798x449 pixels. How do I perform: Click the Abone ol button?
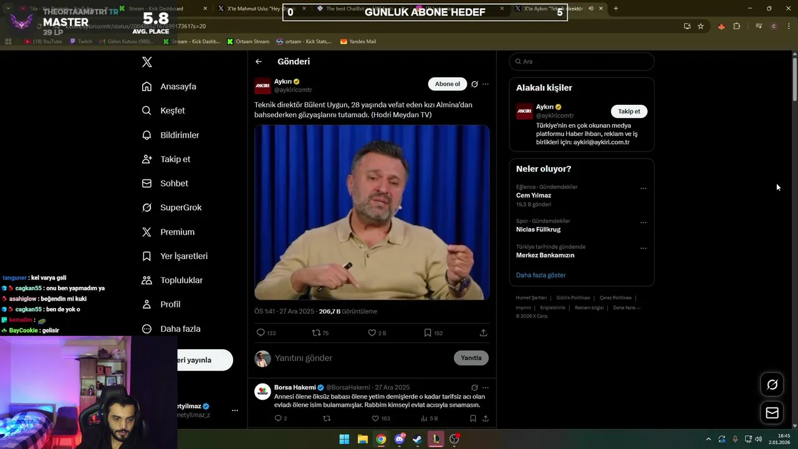tap(448, 84)
